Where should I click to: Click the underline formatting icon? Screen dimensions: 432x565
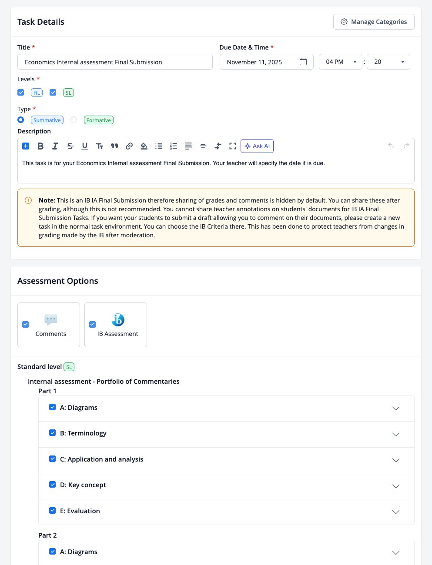pyautogui.click(x=85, y=146)
